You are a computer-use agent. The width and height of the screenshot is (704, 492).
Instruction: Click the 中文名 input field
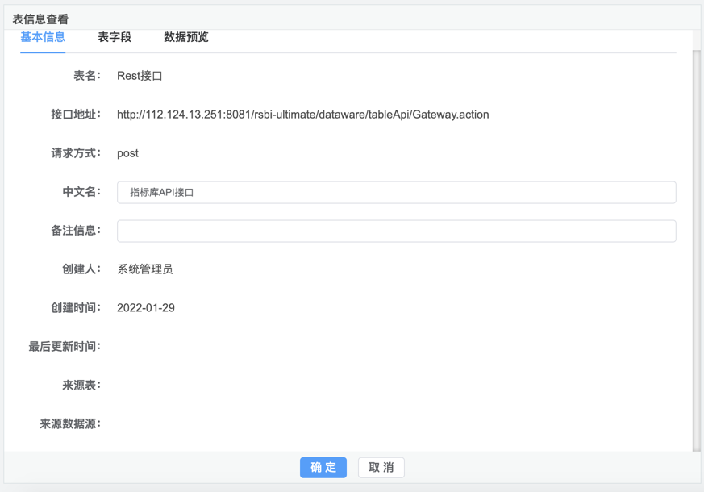396,192
